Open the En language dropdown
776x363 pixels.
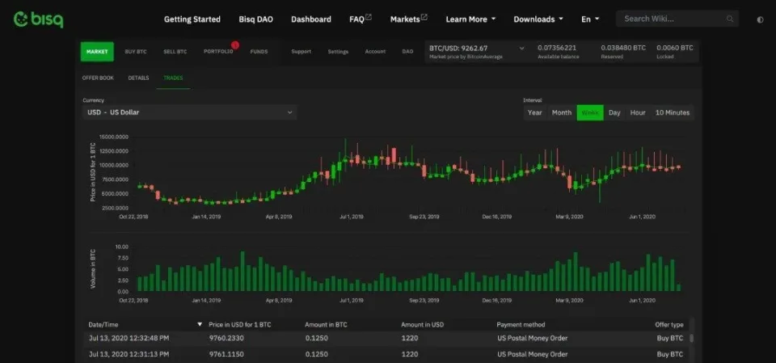(590, 19)
